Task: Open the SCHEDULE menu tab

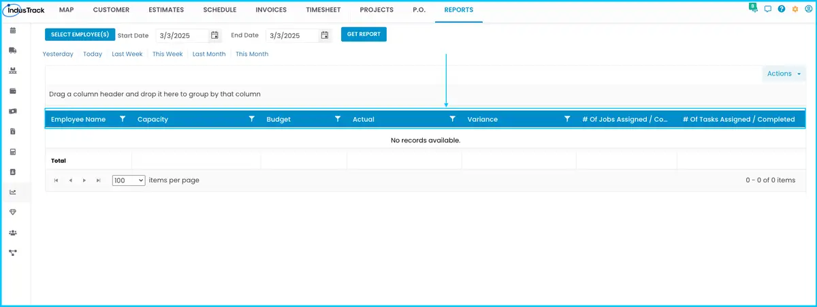Action: click(x=220, y=10)
